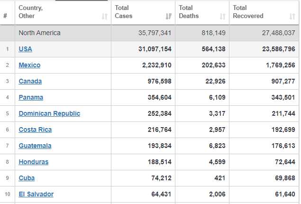Select Cuba total cases 74,212
Viewport: 301px width, 204px height.
[x=161, y=178]
